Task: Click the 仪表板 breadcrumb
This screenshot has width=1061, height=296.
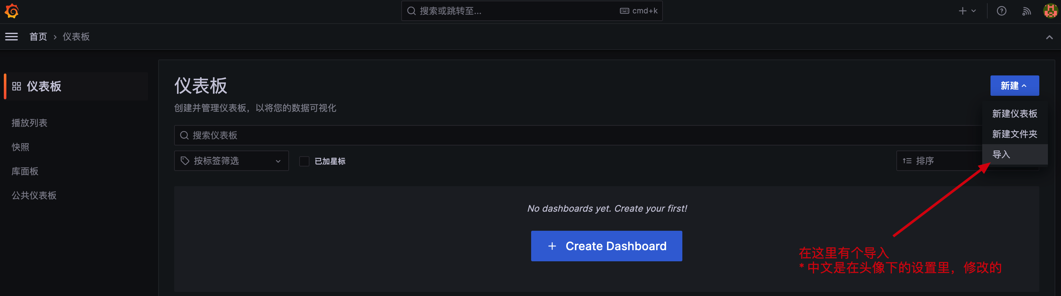Action: click(x=76, y=37)
